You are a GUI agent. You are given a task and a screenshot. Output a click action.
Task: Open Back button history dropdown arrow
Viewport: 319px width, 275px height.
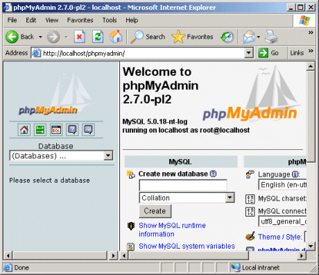pyautogui.click(x=40, y=37)
